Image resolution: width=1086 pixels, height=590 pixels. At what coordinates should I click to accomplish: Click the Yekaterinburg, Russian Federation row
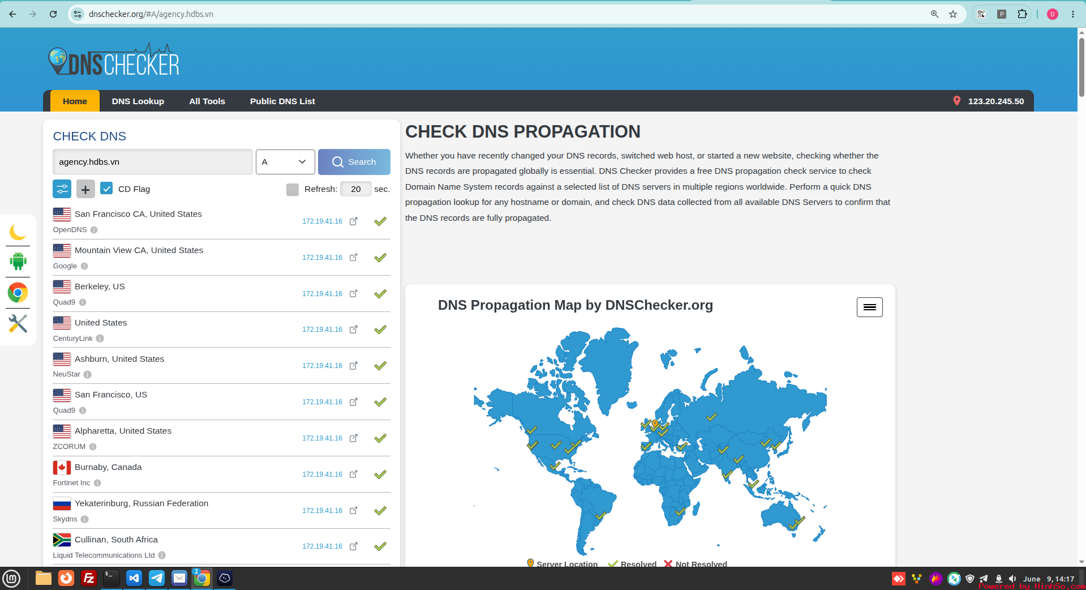coord(221,511)
